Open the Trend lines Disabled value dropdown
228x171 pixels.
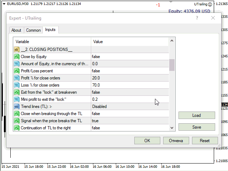[x=129, y=107]
